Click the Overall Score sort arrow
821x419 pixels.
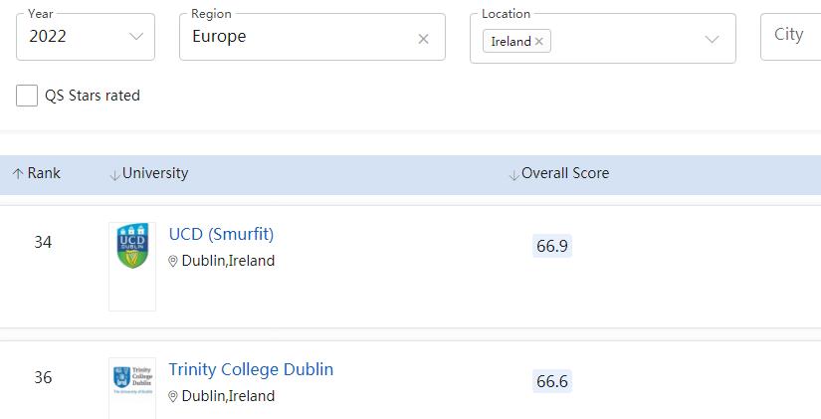pos(513,174)
